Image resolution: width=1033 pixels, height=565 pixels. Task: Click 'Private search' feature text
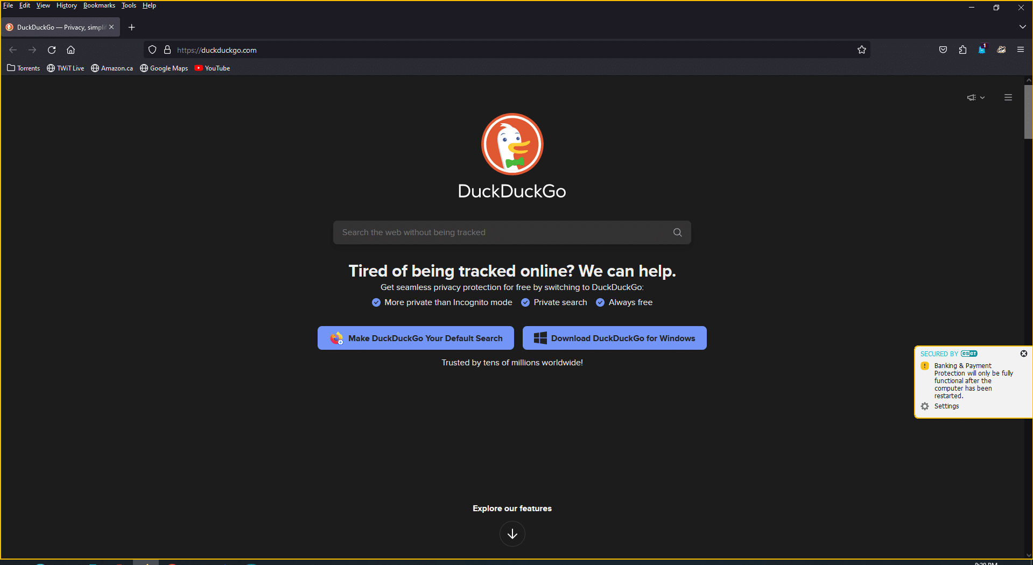(560, 302)
